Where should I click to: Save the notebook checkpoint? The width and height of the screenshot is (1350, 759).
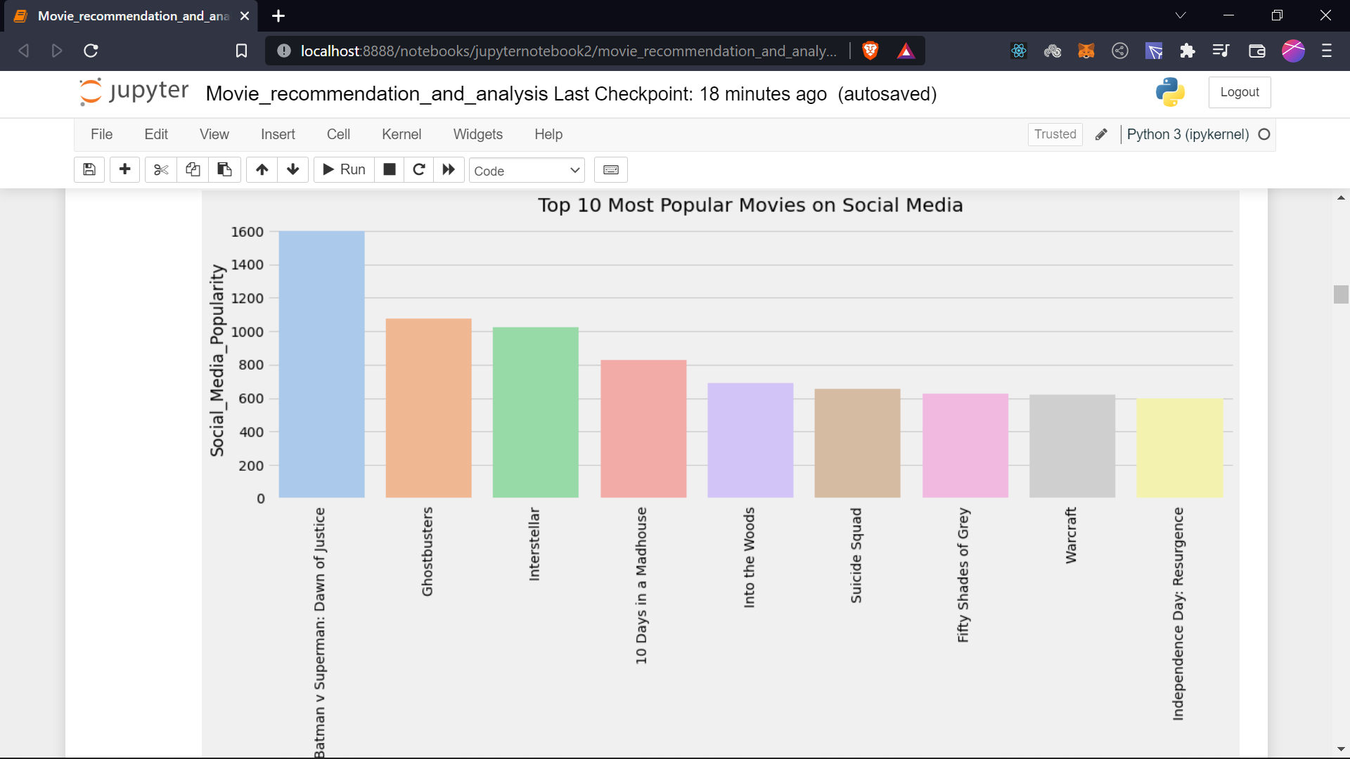tap(89, 169)
